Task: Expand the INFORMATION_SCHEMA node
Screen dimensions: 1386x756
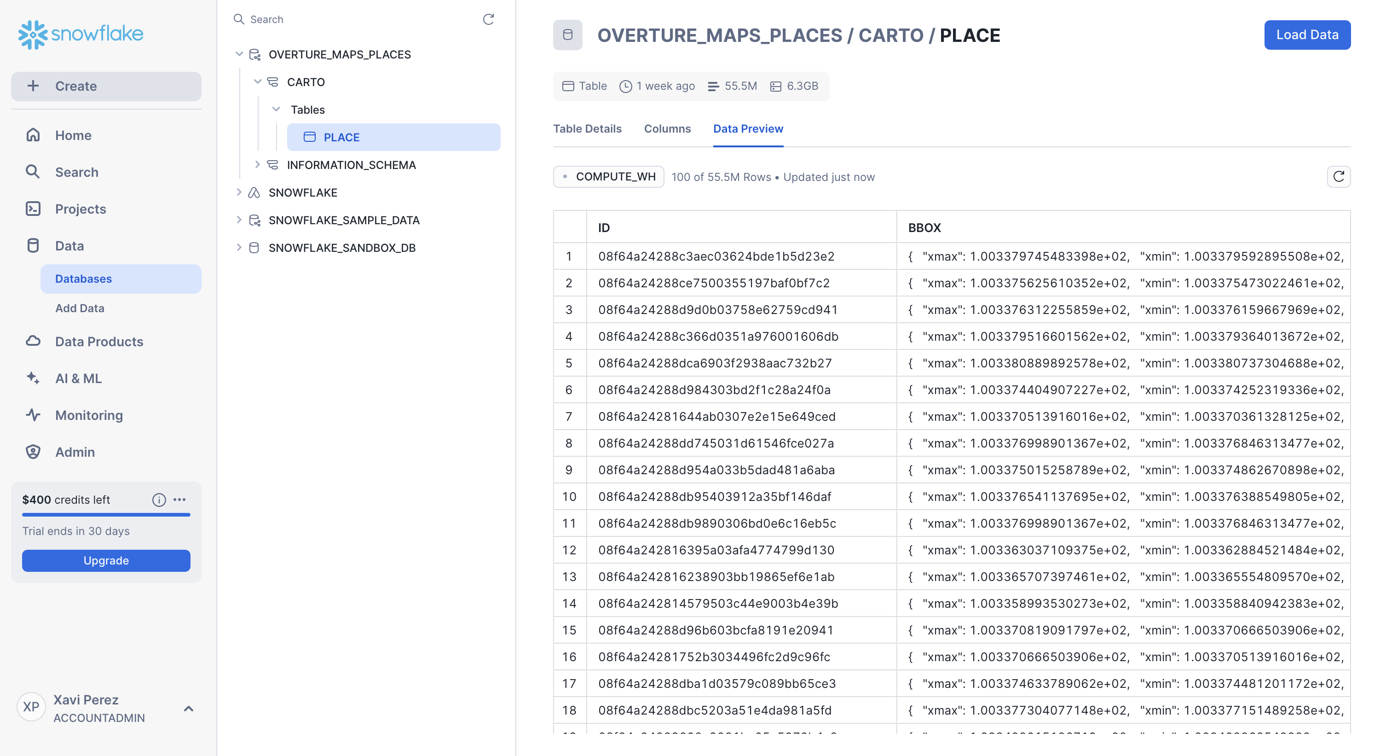Action: (x=257, y=164)
